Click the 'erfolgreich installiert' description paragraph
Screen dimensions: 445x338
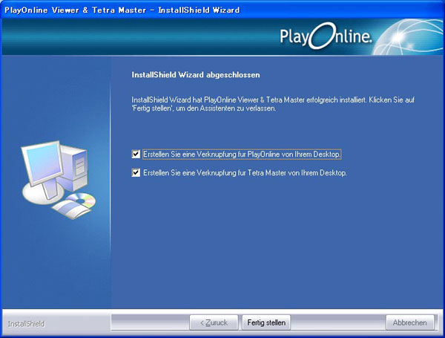[273, 104]
